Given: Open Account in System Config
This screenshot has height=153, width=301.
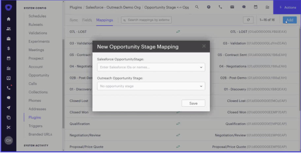Looking at the screenshot, I should tap(36, 67).
